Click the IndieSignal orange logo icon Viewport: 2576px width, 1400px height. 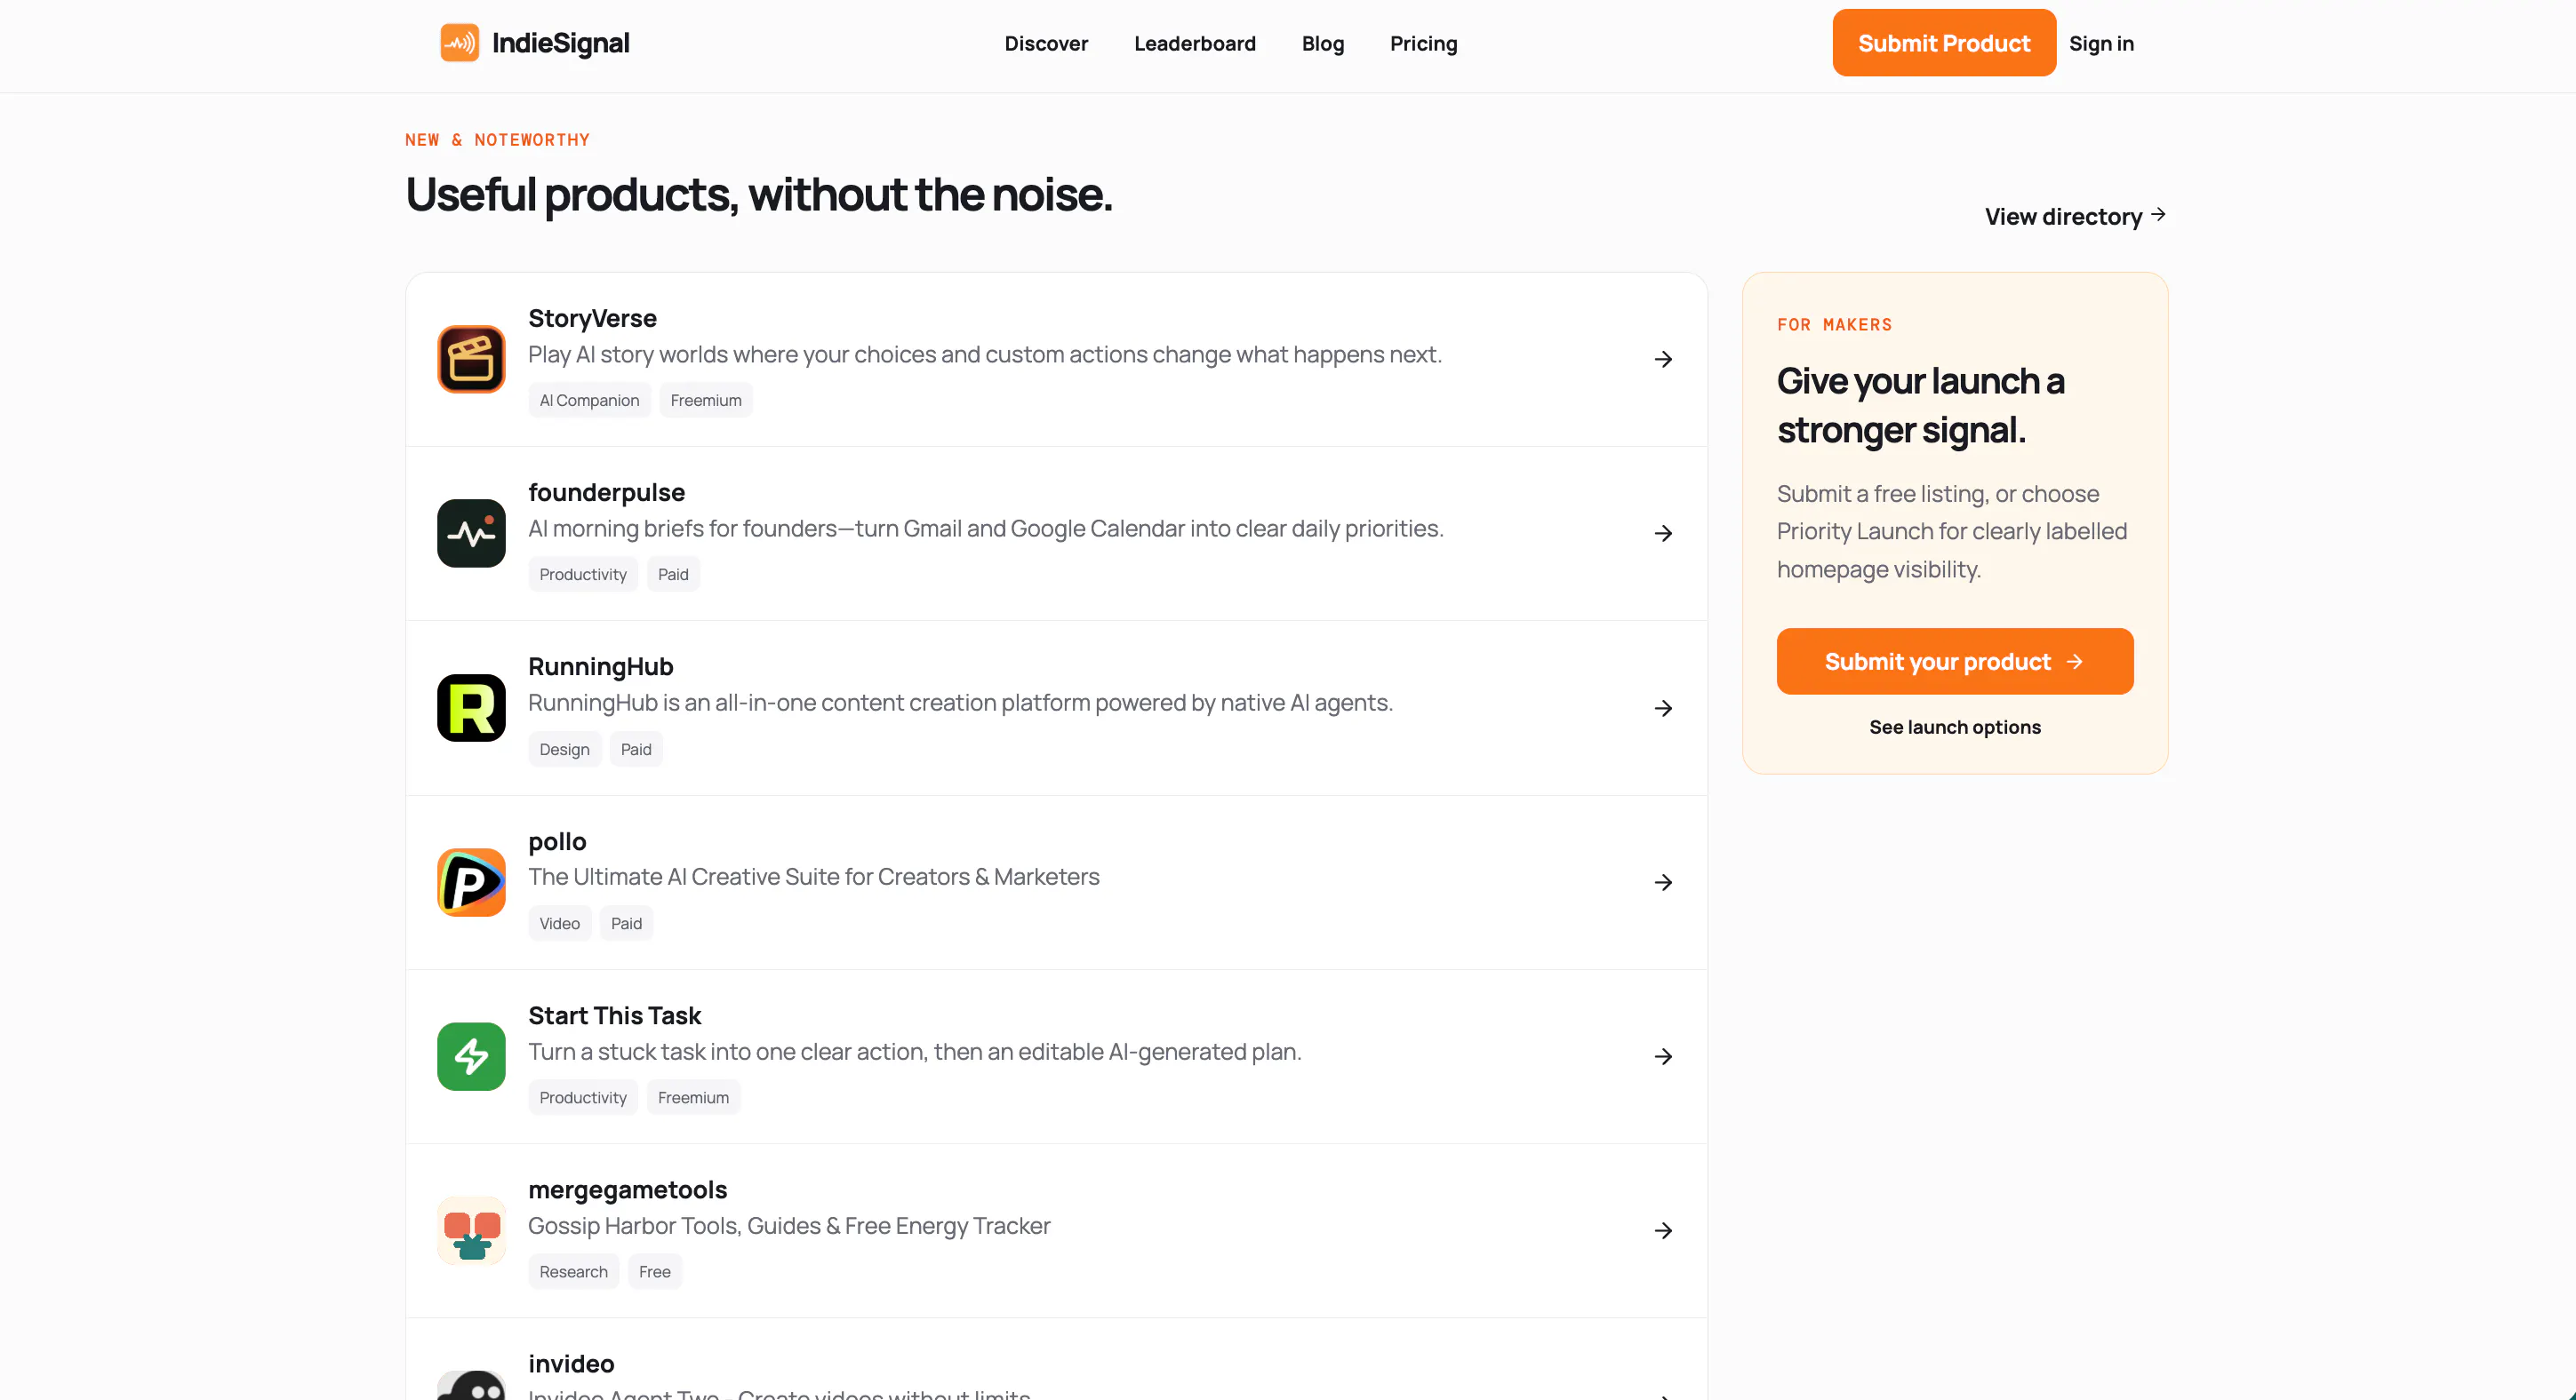pos(459,43)
